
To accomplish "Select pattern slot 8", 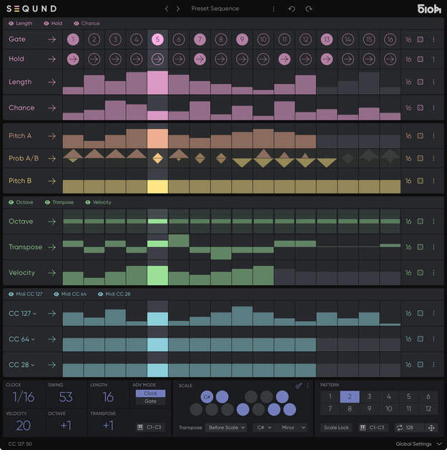I will (350, 409).
